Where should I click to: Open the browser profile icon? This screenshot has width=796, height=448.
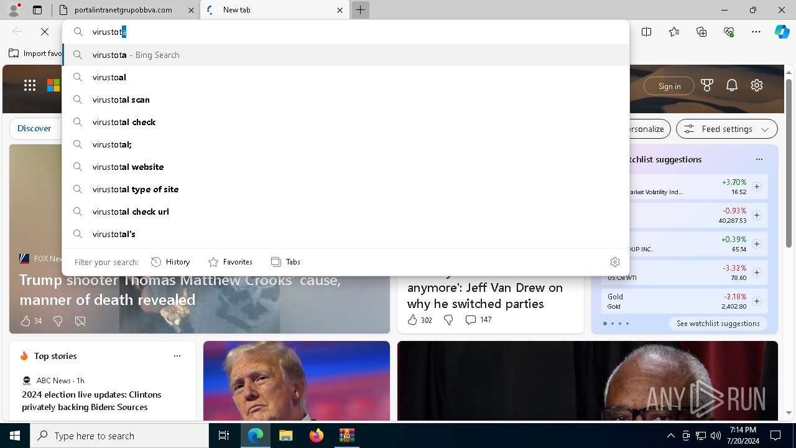point(14,10)
